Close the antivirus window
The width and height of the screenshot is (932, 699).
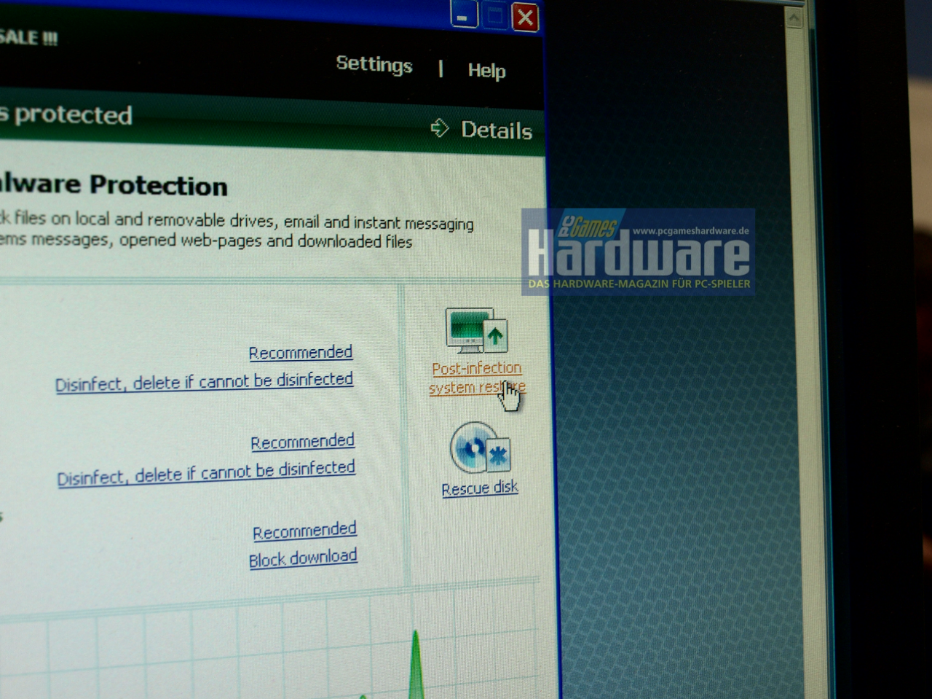pos(525,17)
